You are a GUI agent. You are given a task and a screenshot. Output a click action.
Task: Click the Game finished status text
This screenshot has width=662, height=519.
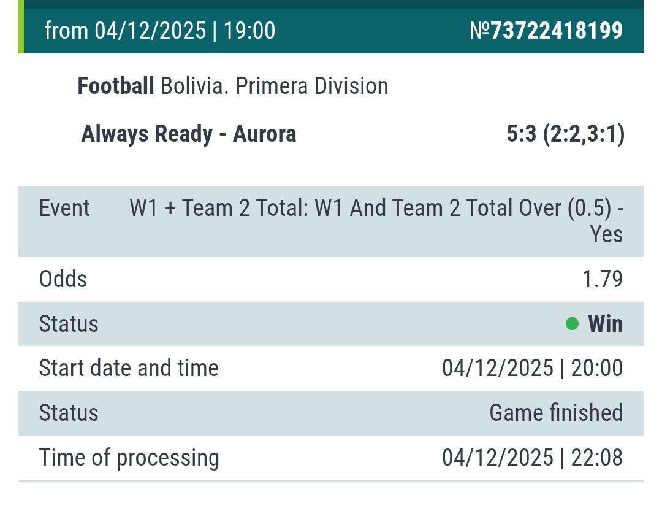coord(555,413)
